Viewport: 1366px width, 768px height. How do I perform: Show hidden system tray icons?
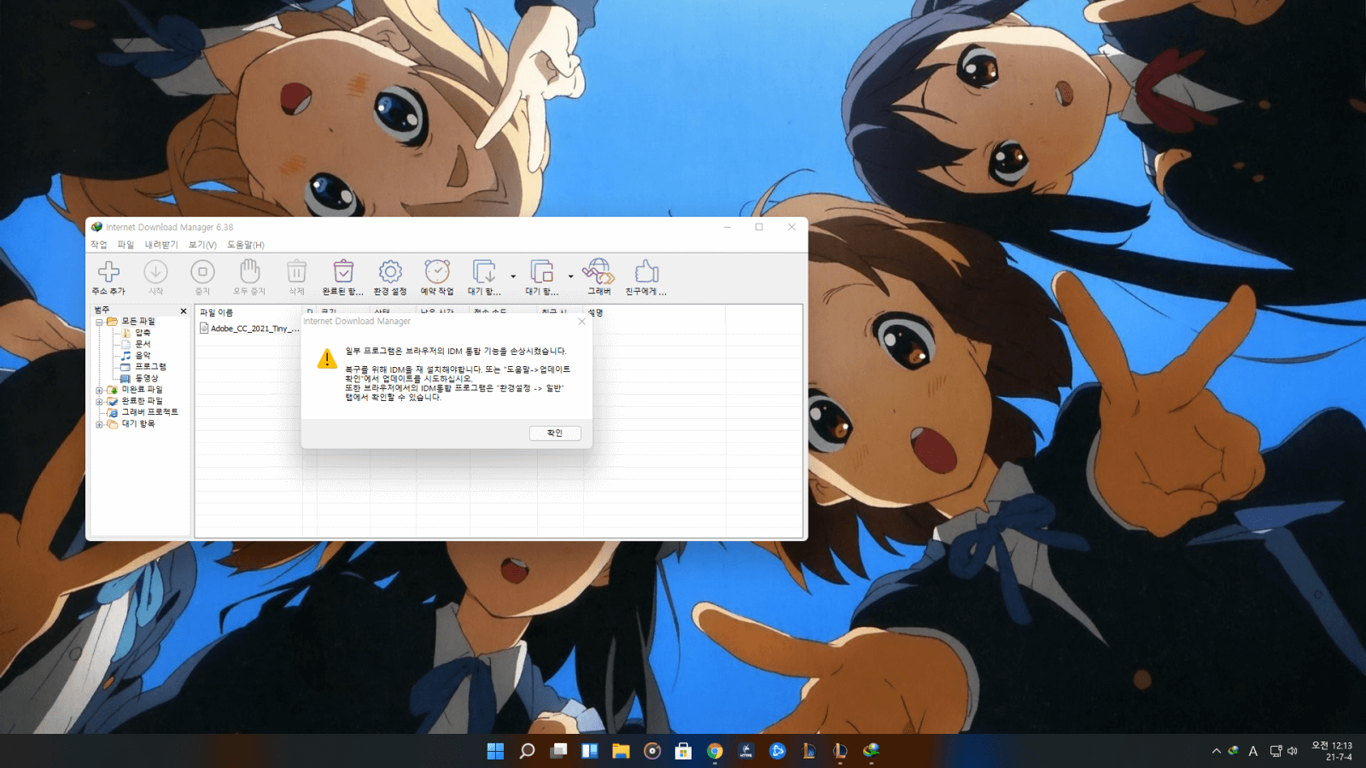[x=1216, y=751]
